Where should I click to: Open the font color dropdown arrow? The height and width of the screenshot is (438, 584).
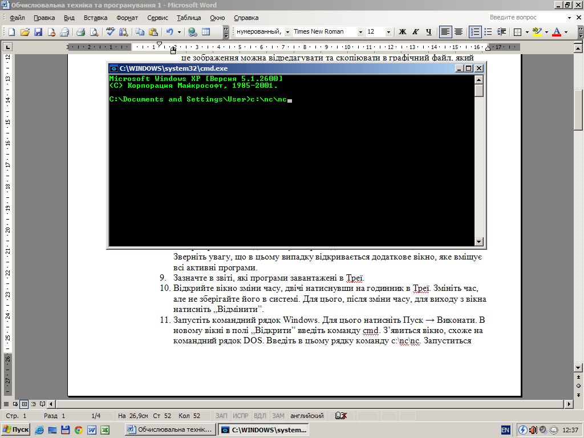[566, 32]
